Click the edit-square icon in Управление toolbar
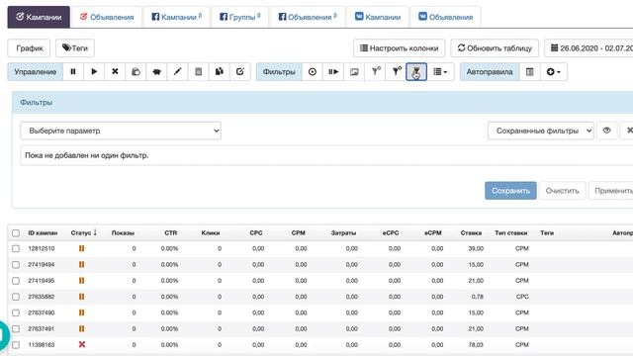The image size is (633, 356). 240,72
